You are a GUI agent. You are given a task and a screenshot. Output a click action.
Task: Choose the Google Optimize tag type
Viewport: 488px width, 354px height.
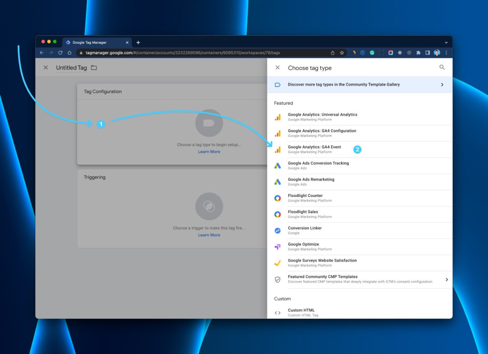click(x=360, y=246)
